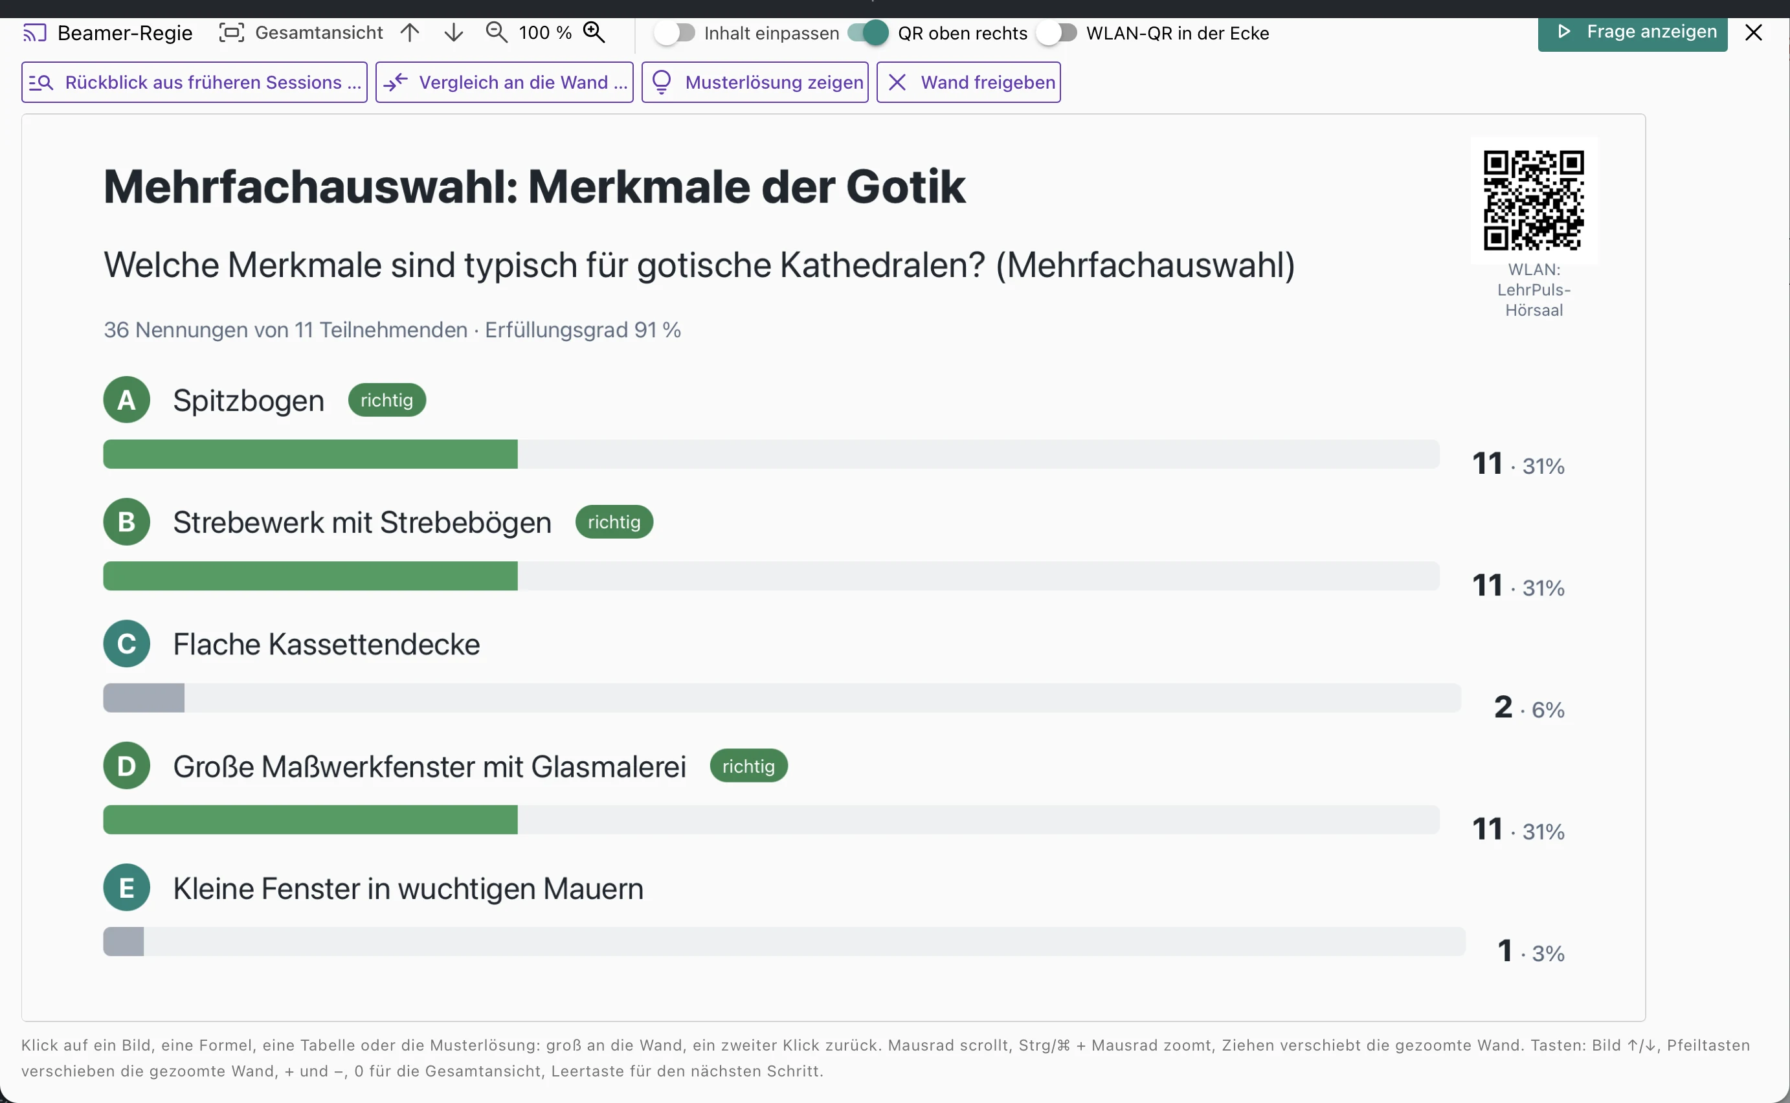Enable WLAN-QR in der Ecke switch

point(1057,33)
